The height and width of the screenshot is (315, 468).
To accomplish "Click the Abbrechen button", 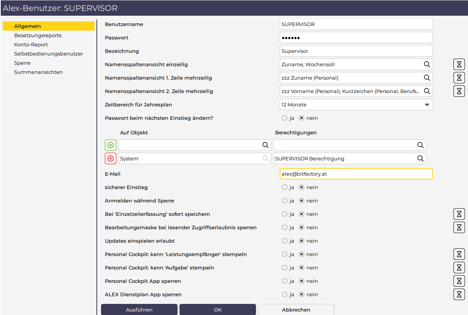I will pos(296,310).
